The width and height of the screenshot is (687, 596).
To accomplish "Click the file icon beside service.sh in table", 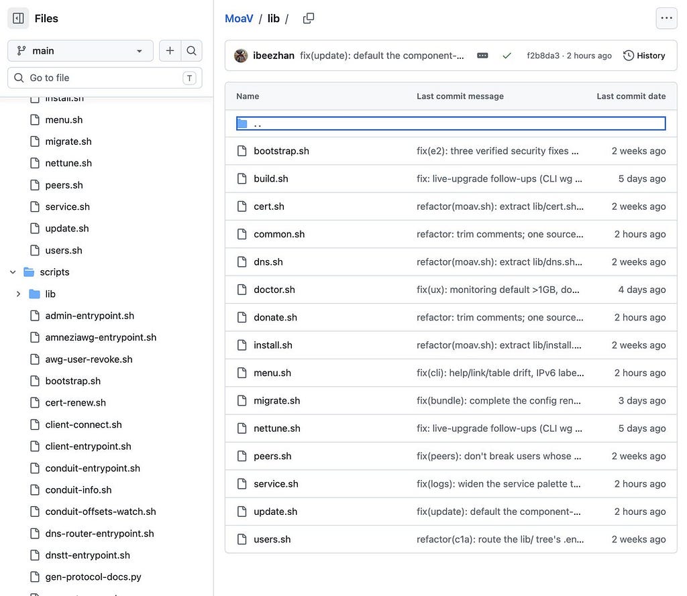I will 242,484.
